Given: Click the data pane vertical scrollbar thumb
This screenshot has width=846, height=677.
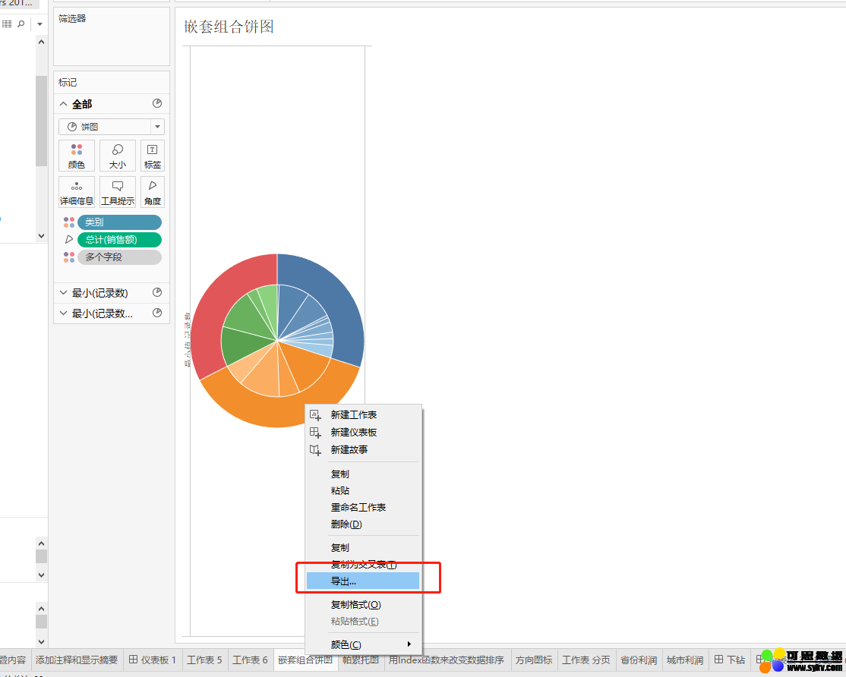Looking at the screenshot, I should coord(41,121).
